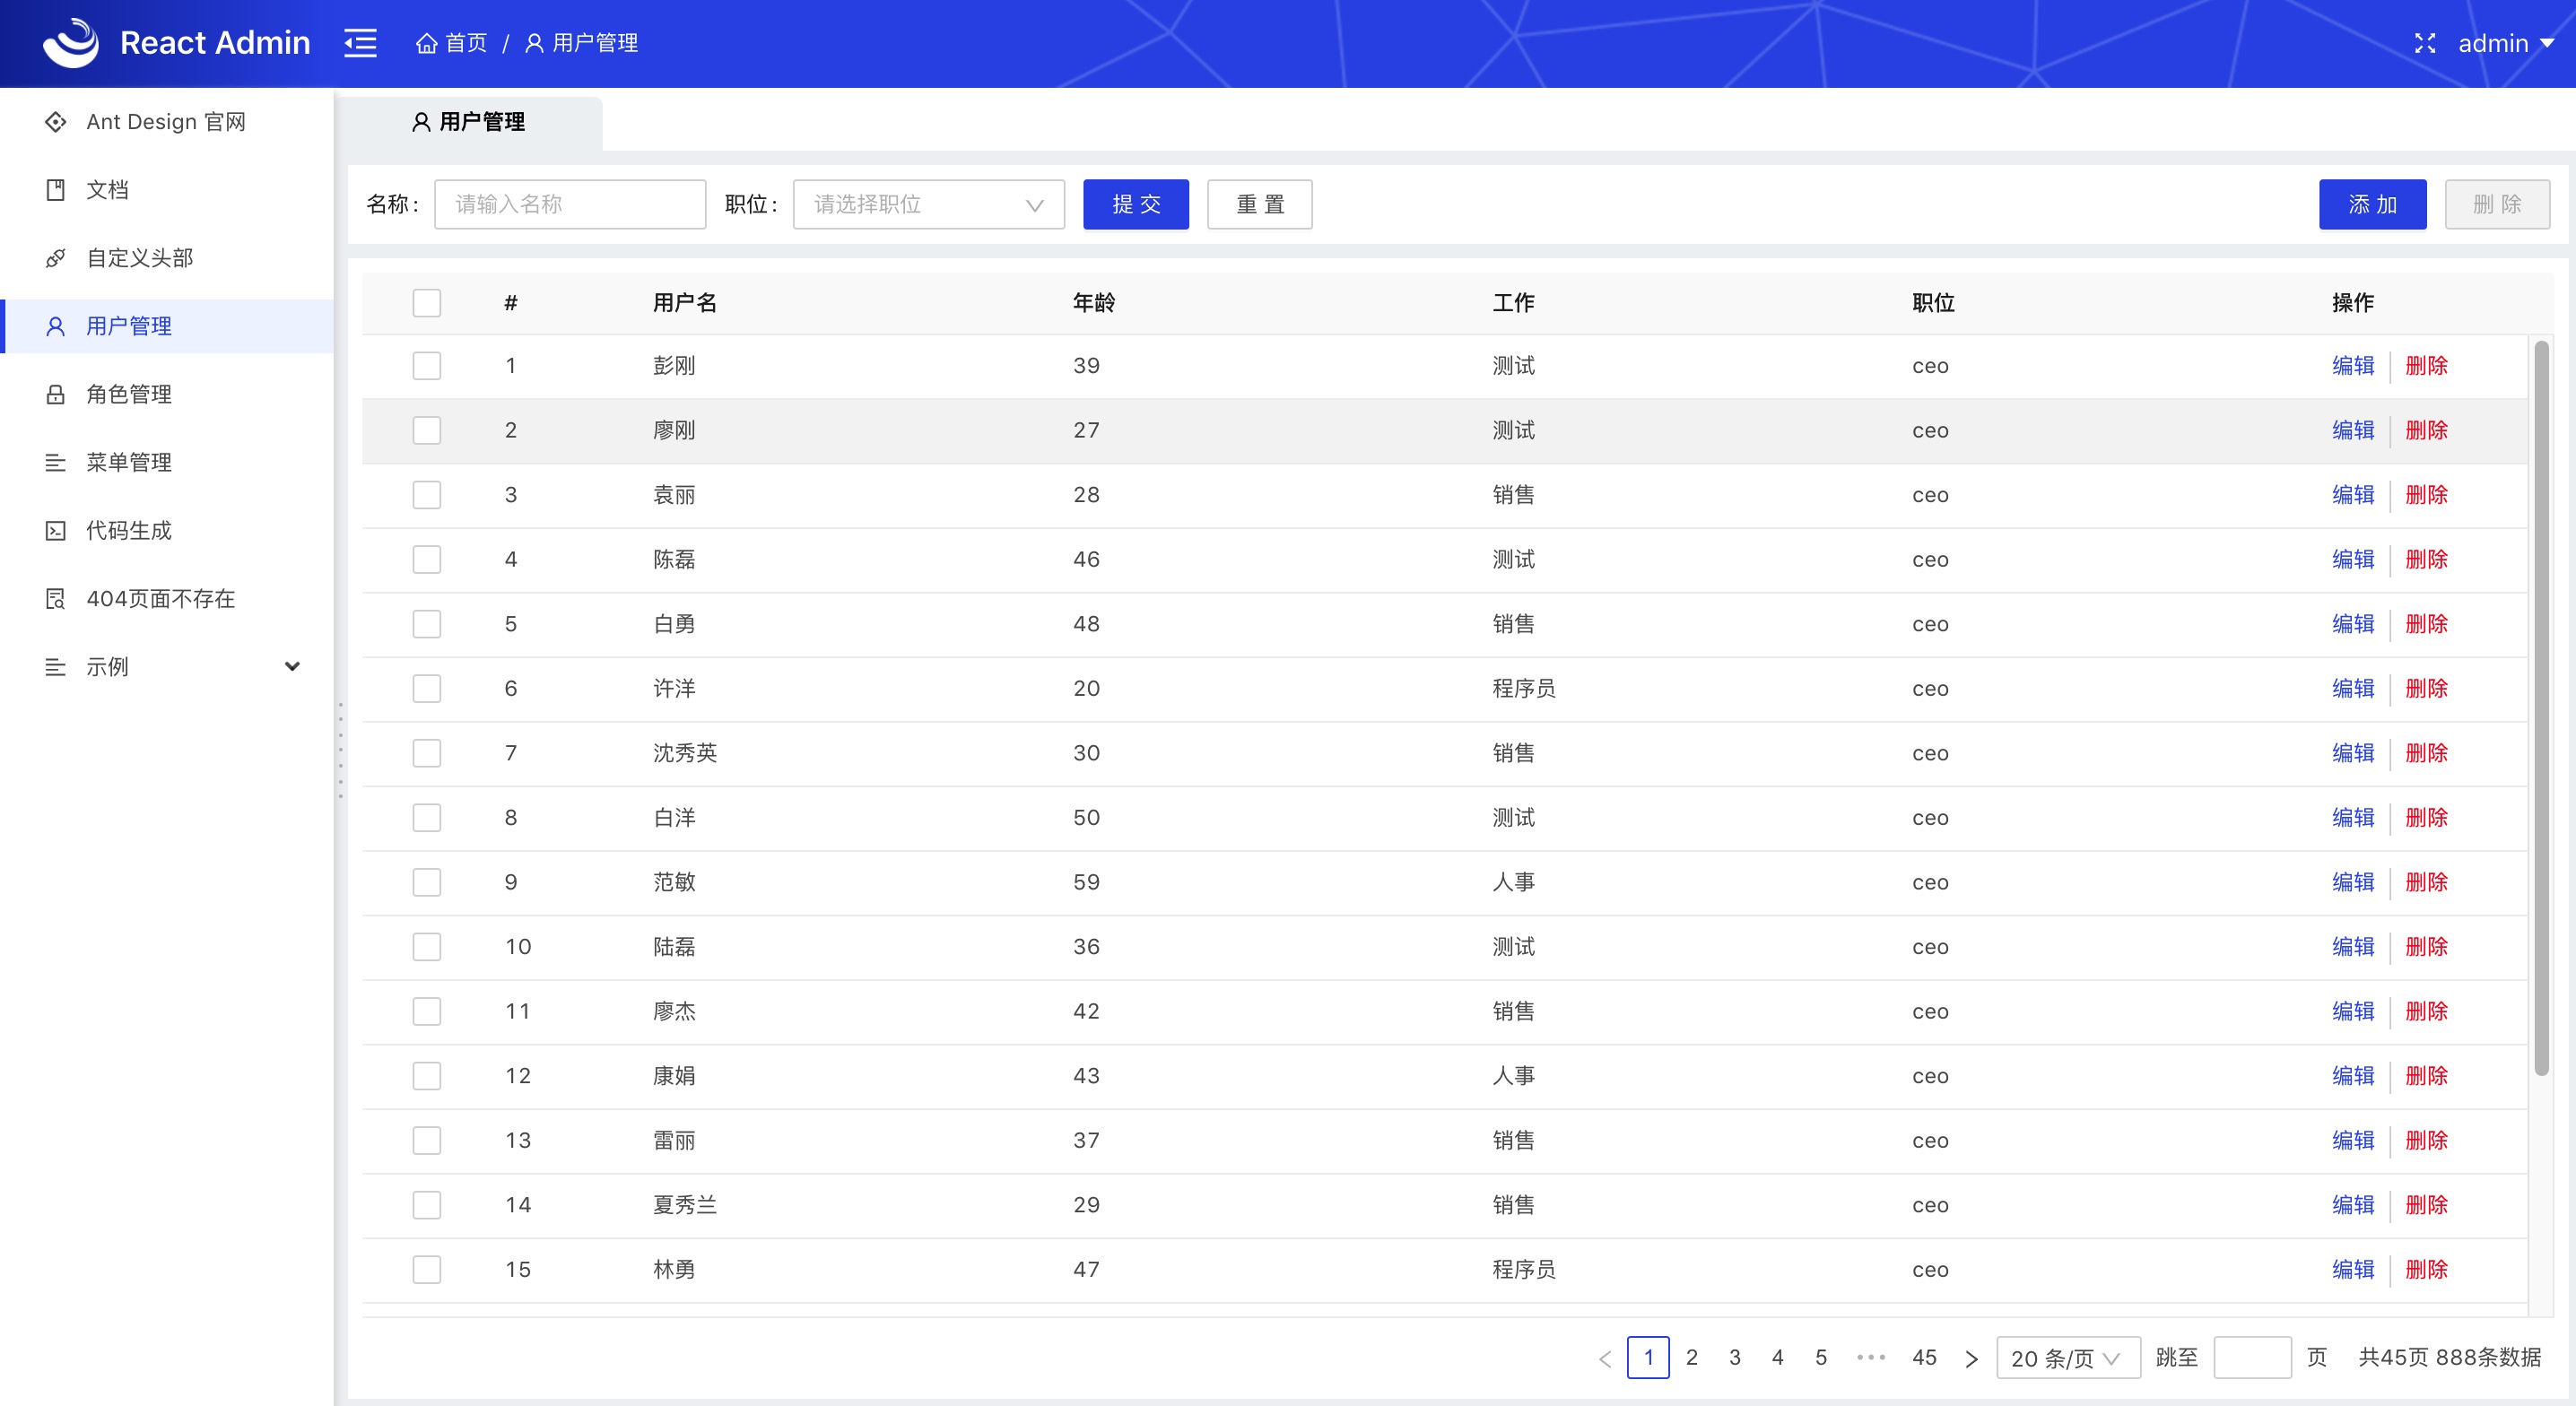Open the 请选择职位 dropdown
The width and height of the screenshot is (2576, 1406).
coord(928,205)
